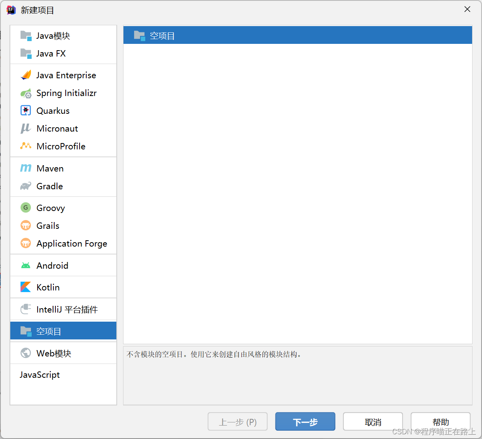This screenshot has width=482, height=439.
Task: Click the Grails orange icon
Action: [26, 225]
